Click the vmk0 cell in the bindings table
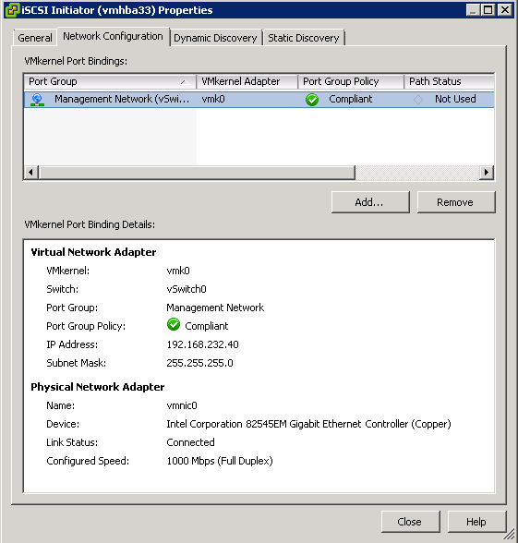The image size is (518, 543). pos(213,100)
